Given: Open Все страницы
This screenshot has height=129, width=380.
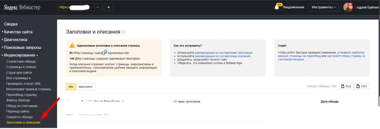Looking at the screenshot, I should [x=17, y=78].
